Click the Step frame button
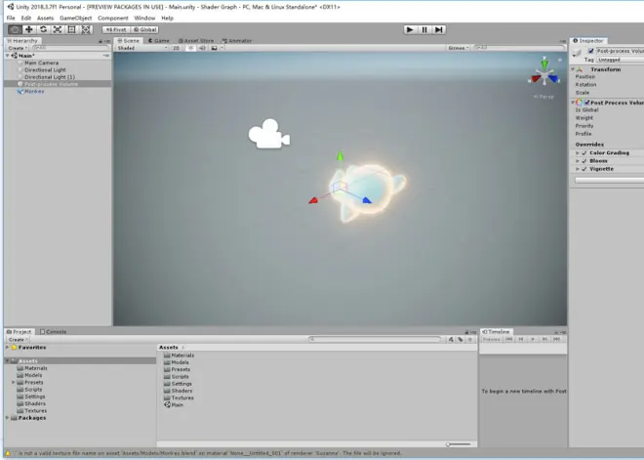 (x=439, y=29)
